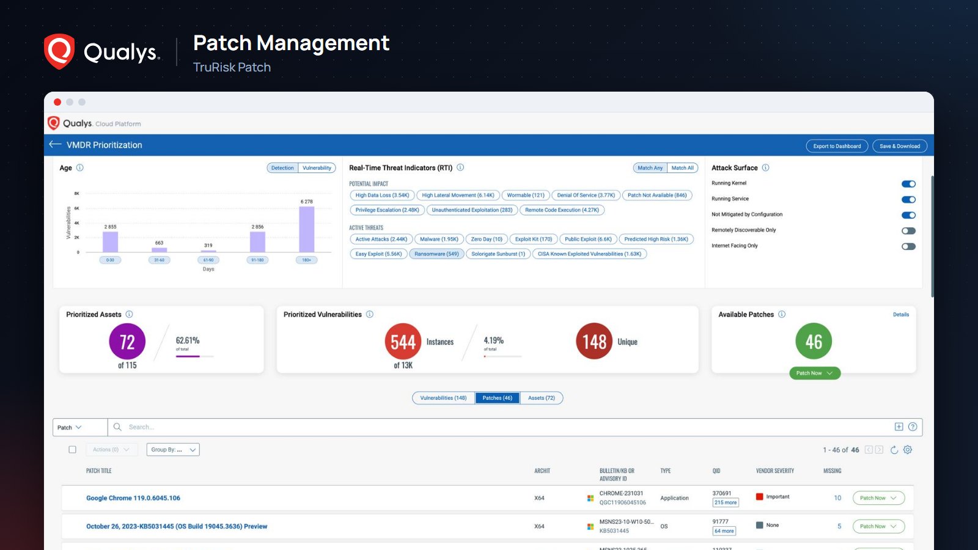Image resolution: width=978 pixels, height=550 pixels.
Task: Click the add plus icon in search bar
Action: click(899, 427)
